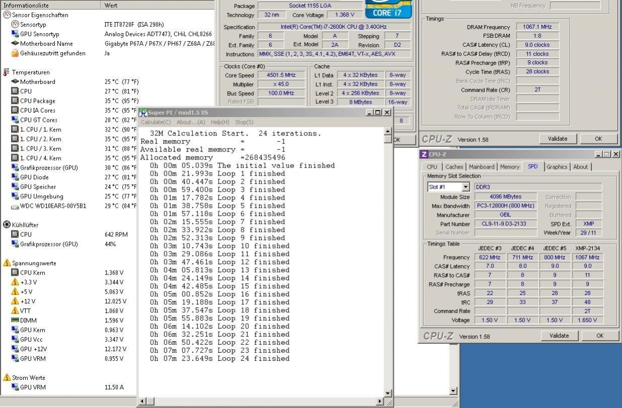The height and width of the screenshot is (408, 622).
Task: Click the Gehäusezutritt gefunden lock icon
Action: coord(15,53)
